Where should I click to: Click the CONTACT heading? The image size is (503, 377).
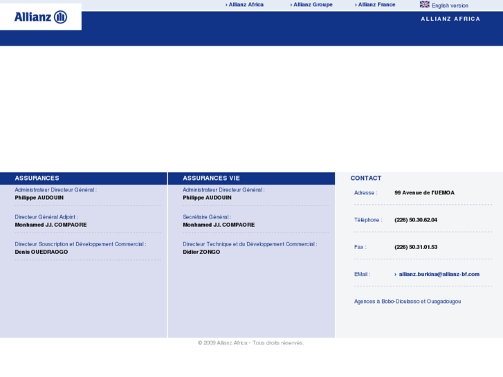(366, 178)
